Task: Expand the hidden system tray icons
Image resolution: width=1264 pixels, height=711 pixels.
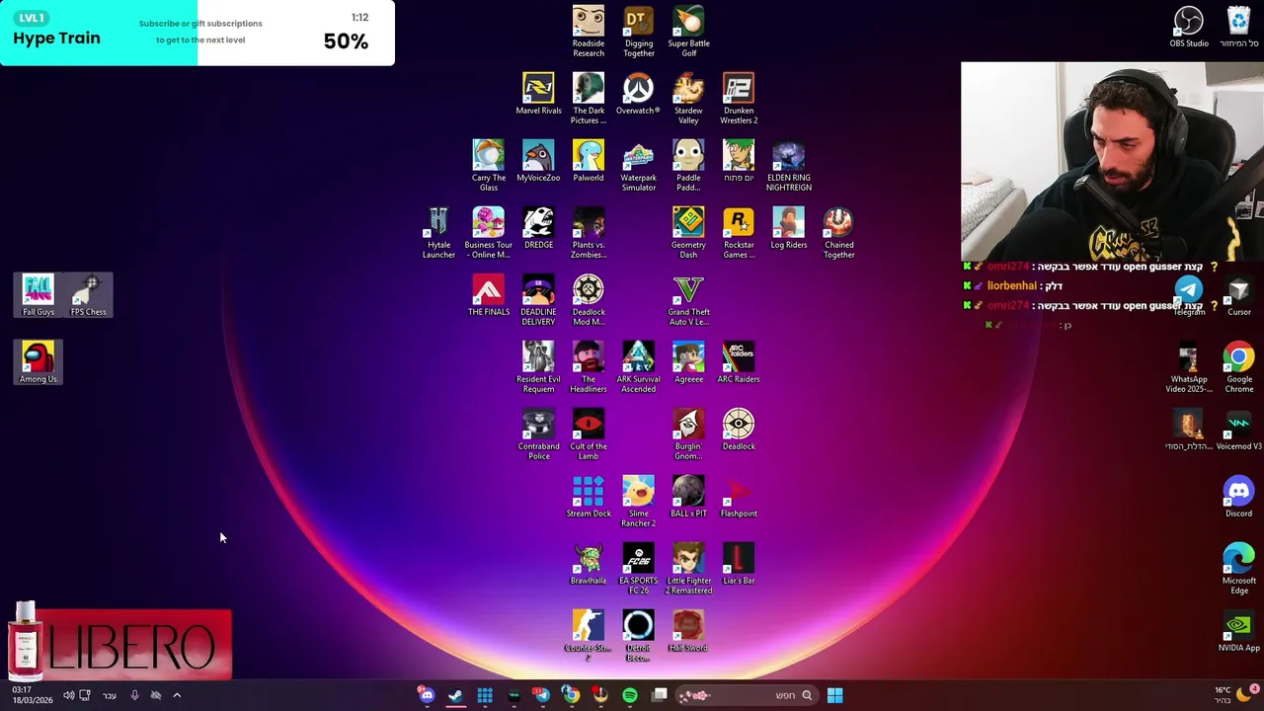Action: (177, 695)
